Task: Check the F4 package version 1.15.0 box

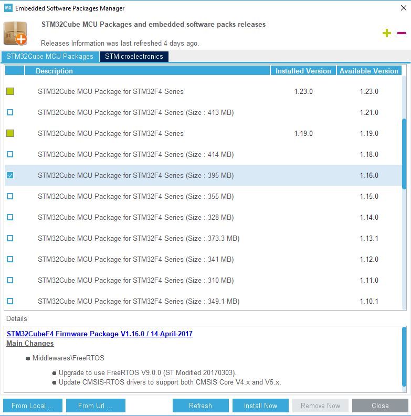Action: 10,196
